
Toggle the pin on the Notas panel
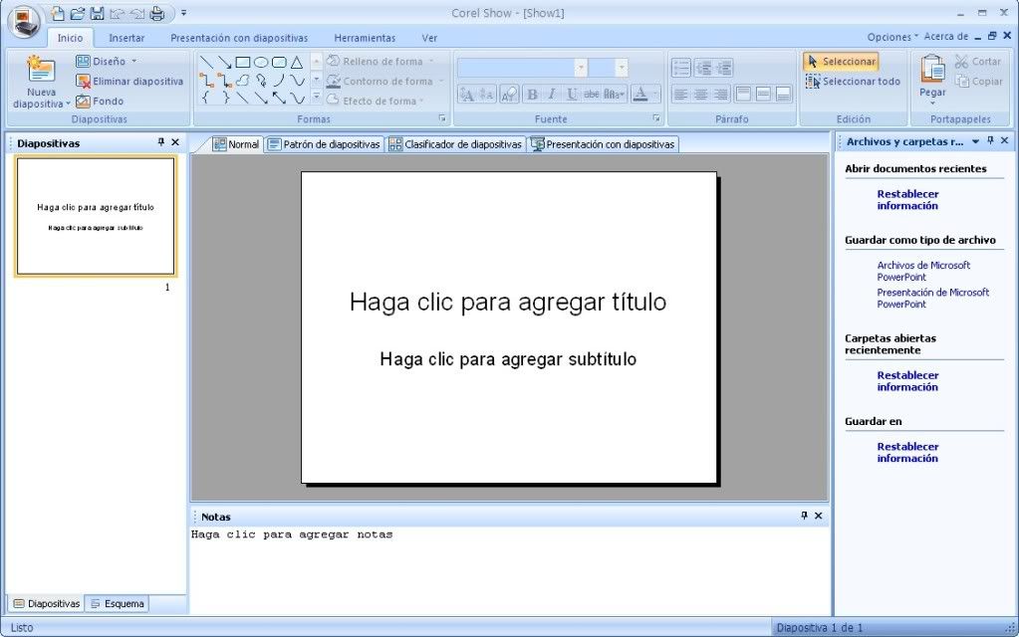[x=804, y=515]
